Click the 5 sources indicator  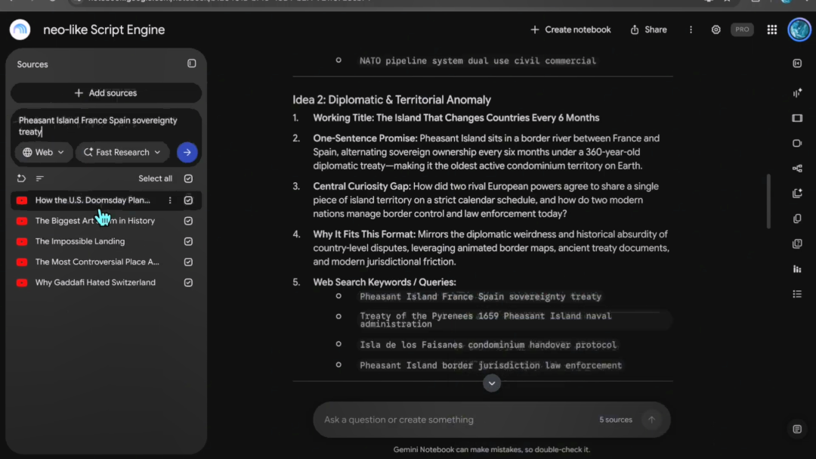(616, 420)
